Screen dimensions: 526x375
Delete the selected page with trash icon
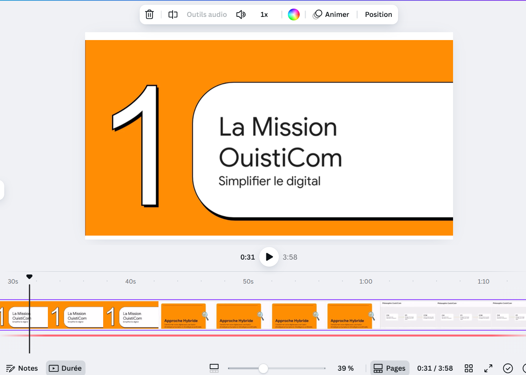pos(149,15)
